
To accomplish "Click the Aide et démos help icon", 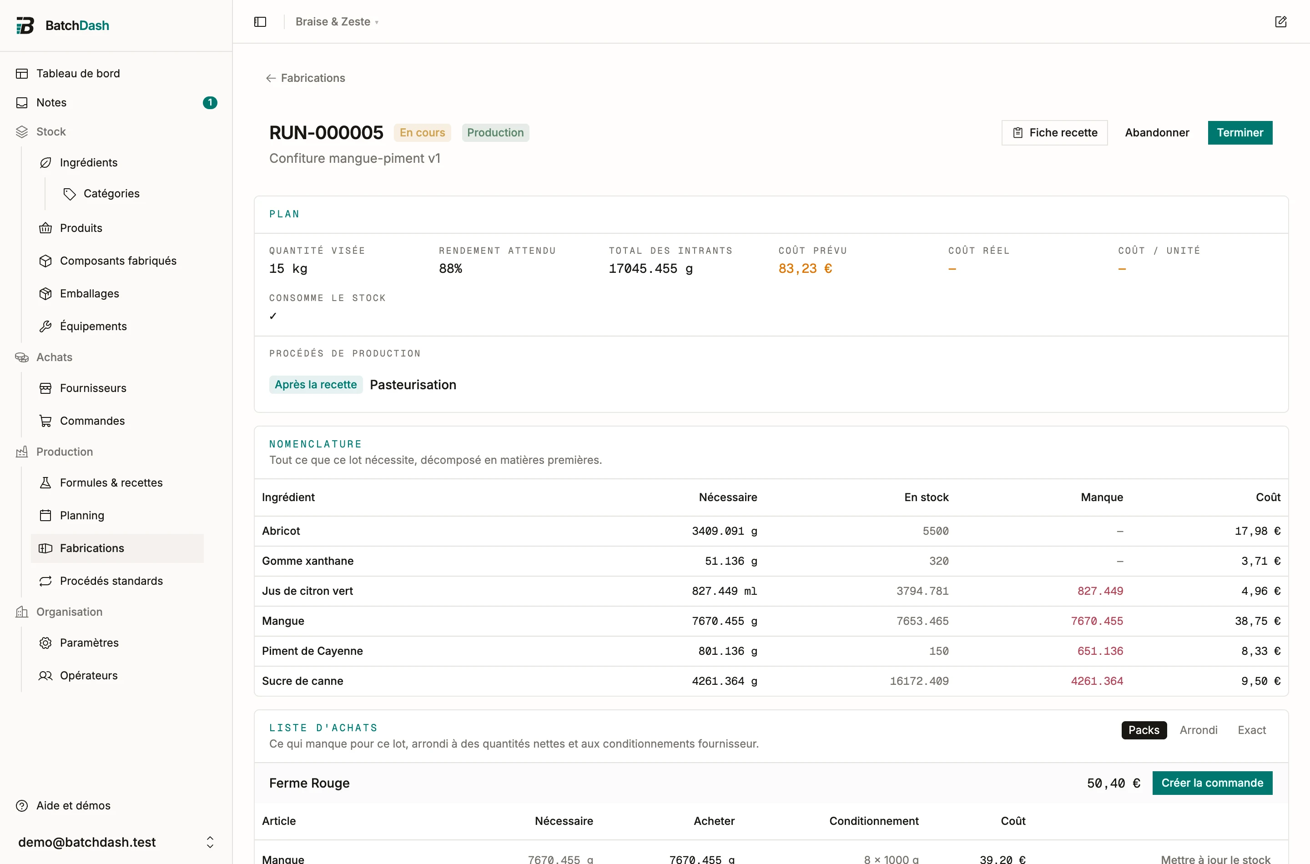I will click(22, 806).
